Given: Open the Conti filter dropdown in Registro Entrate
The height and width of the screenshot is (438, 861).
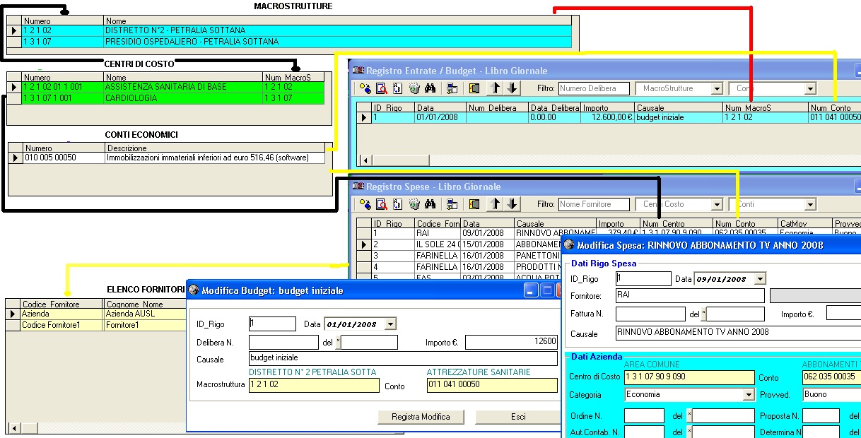Looking at the screenshot, I should [x=810, y=89].
